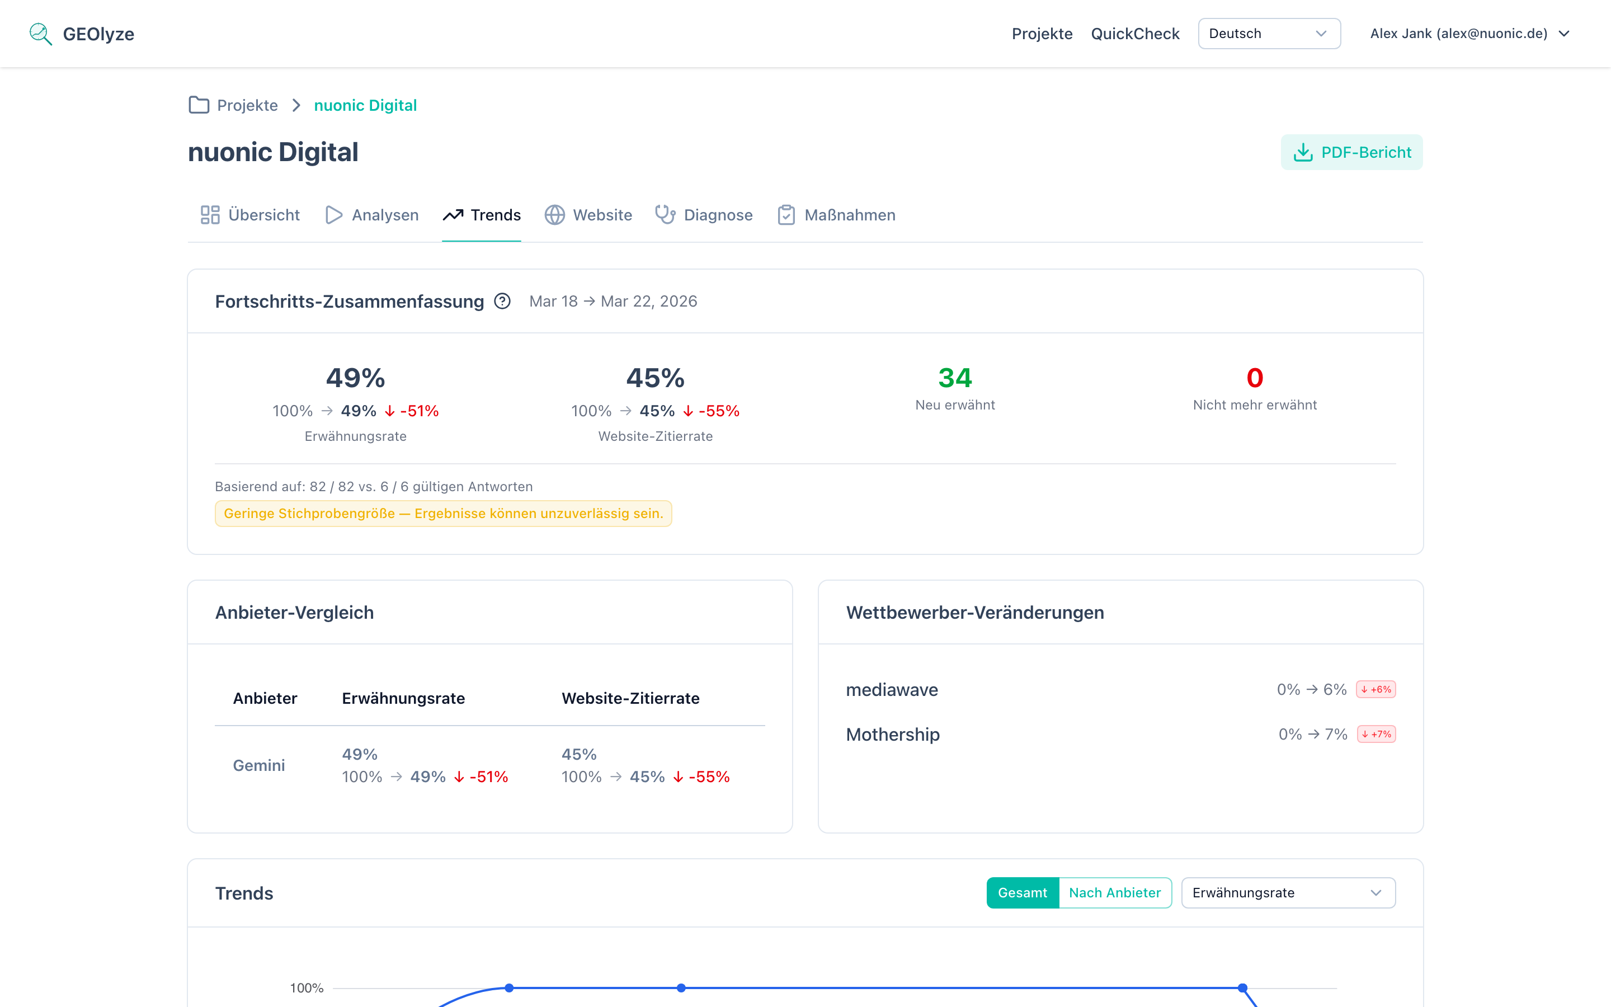
Task: Open the Erwähnungsrate metric dropdown
Action: [1288, 892]
